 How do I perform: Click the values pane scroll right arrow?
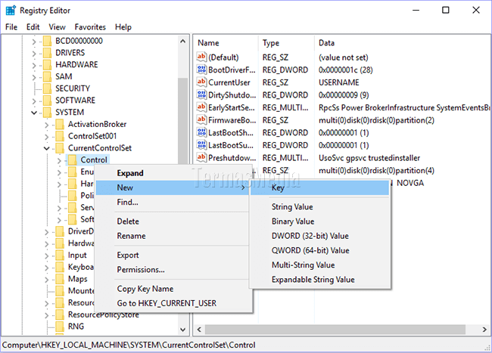tap(484, 330)
